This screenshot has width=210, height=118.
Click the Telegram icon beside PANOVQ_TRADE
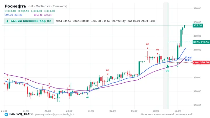[6, 114]
